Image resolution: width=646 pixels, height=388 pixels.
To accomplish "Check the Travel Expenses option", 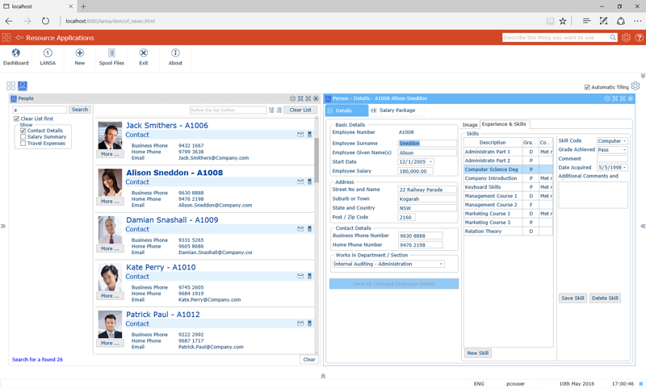I will (x=23, y=144).
